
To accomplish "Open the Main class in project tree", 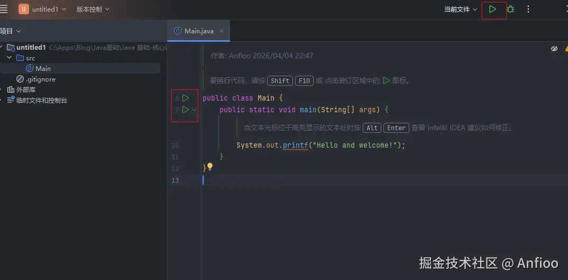I will tap(43, 69).
